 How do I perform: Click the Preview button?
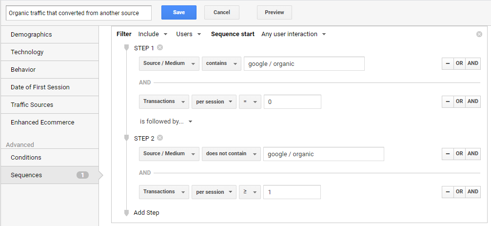(274, 12)
